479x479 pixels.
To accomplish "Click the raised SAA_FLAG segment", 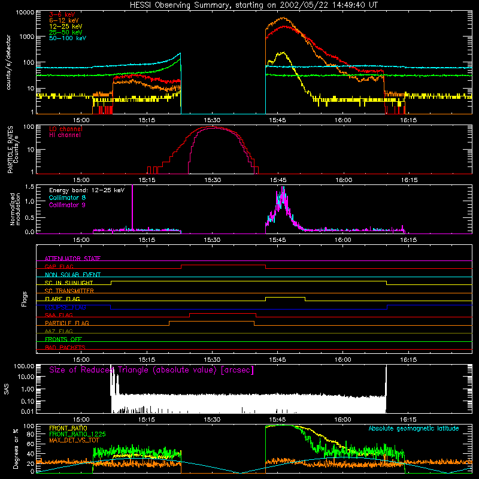I will [223, 313].
